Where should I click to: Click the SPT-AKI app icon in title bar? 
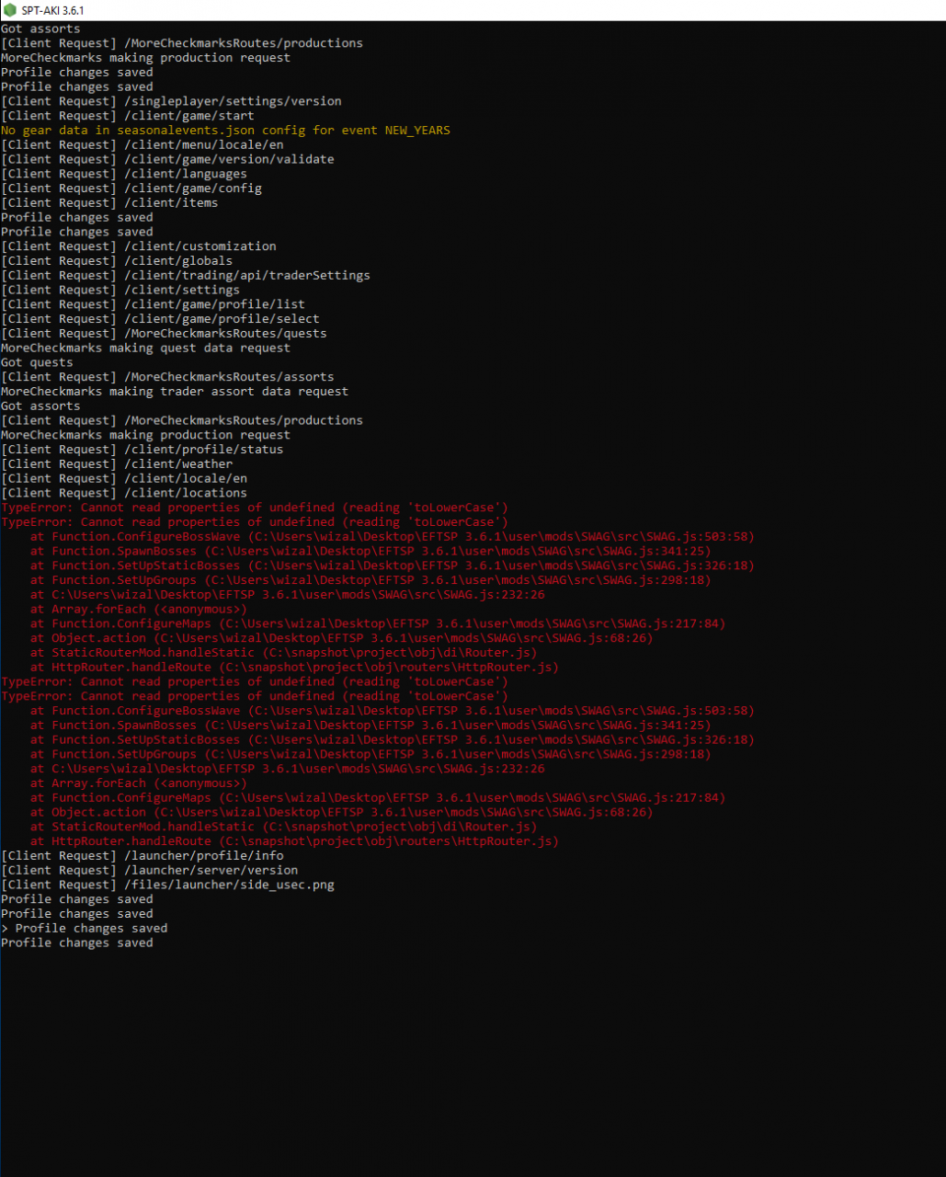point(10,10)
